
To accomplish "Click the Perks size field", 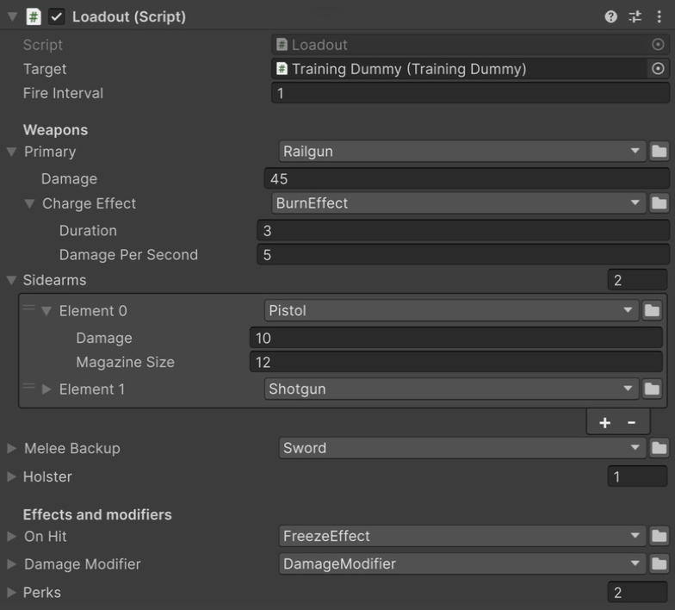I will (x=637, y=593).
